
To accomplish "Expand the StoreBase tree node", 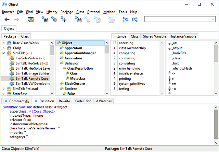I will tap(4, 94).
